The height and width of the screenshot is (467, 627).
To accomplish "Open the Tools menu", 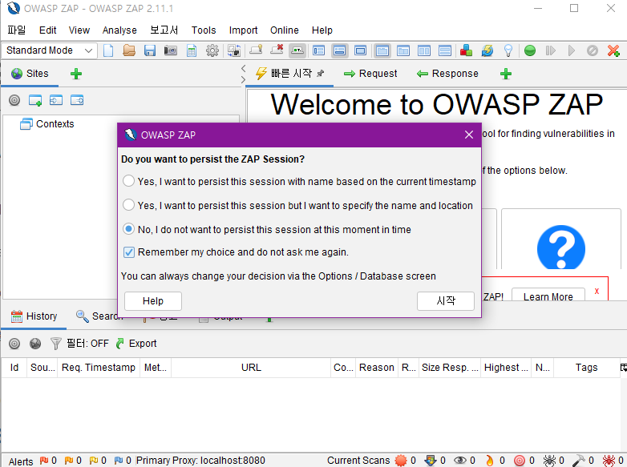I will [x=204, y=30].
